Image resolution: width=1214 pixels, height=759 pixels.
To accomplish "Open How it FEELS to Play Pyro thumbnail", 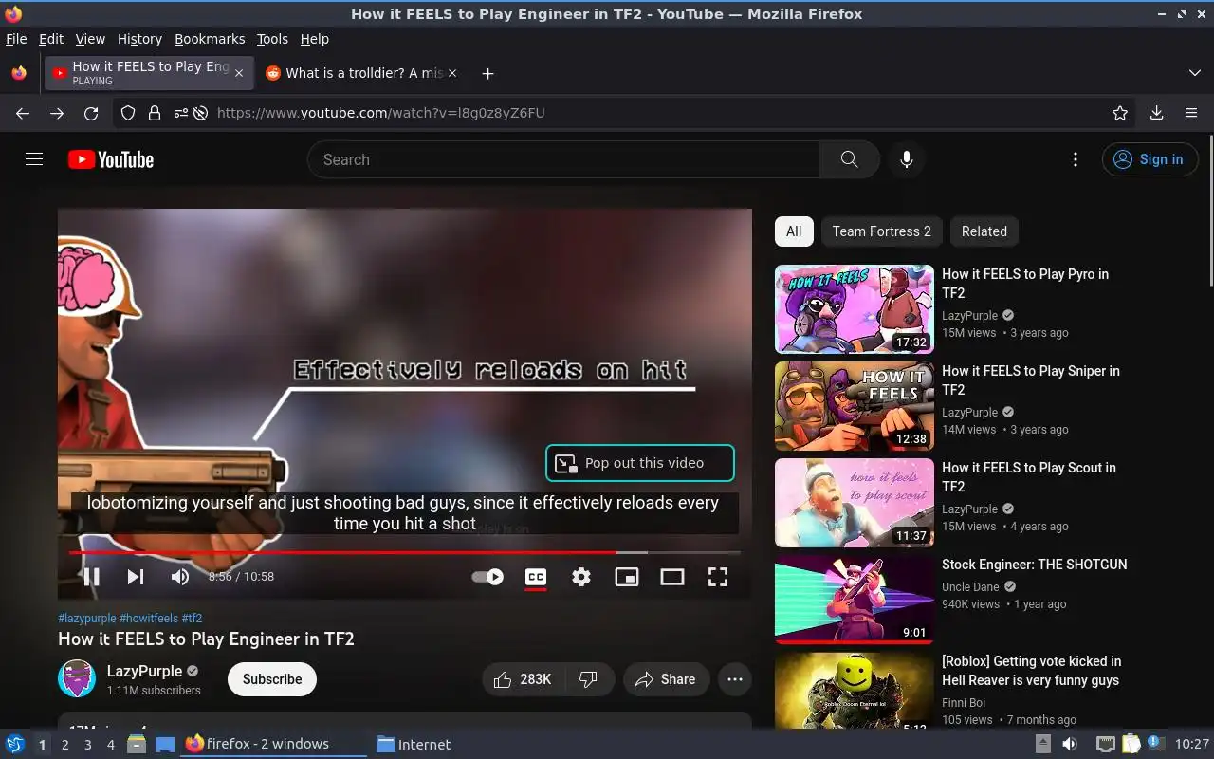I will coord(855,309).
